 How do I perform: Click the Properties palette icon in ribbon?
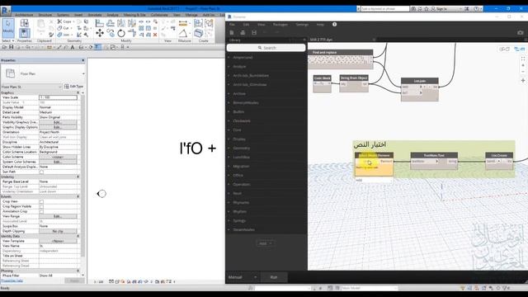click(24, 33)
